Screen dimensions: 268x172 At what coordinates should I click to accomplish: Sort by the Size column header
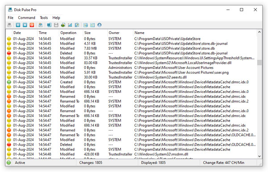(x=95, y=33)
